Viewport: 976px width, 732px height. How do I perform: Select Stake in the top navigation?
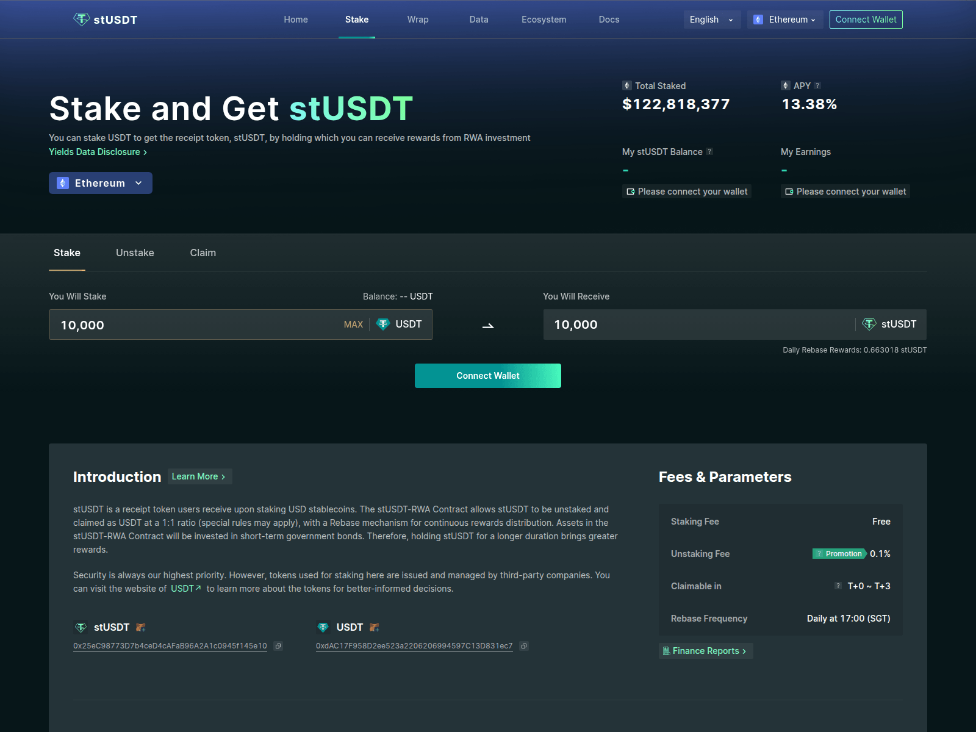pos(357,20)
